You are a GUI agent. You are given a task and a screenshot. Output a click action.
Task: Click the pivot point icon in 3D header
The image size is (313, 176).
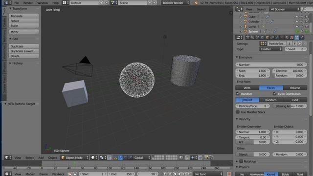(x=103, y=157)
